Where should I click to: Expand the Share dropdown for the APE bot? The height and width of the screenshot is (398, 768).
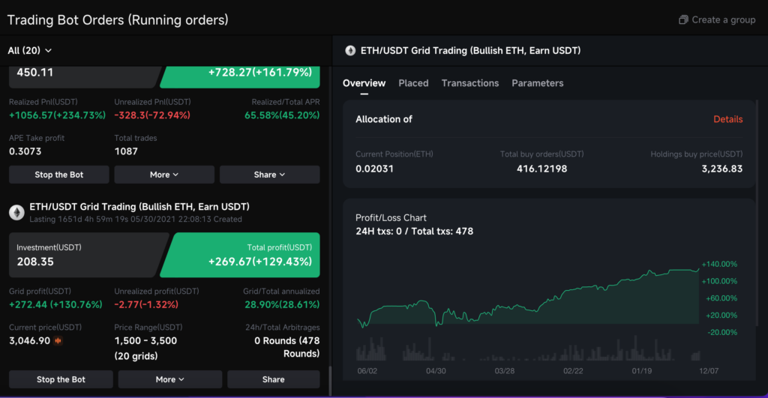[269, 175]
